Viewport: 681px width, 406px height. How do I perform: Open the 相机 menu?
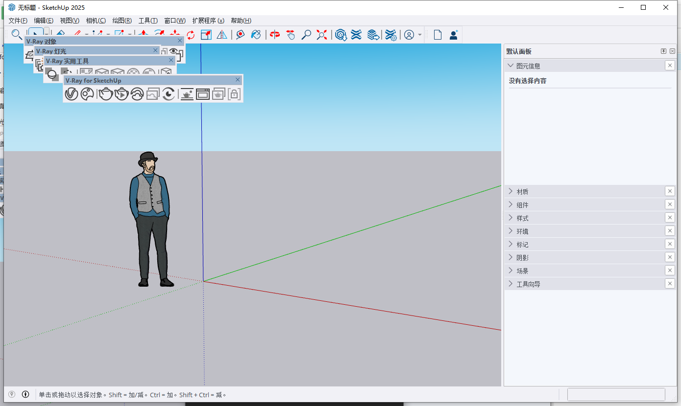96,20
